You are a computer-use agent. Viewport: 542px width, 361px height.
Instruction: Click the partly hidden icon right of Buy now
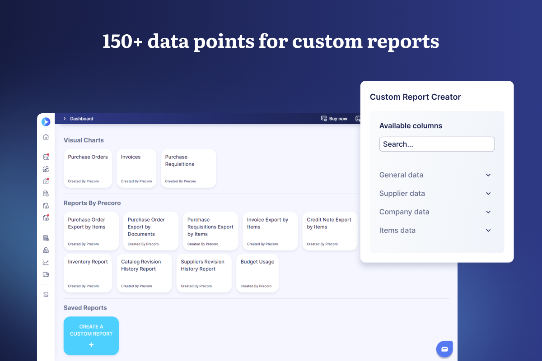point(358,119)
